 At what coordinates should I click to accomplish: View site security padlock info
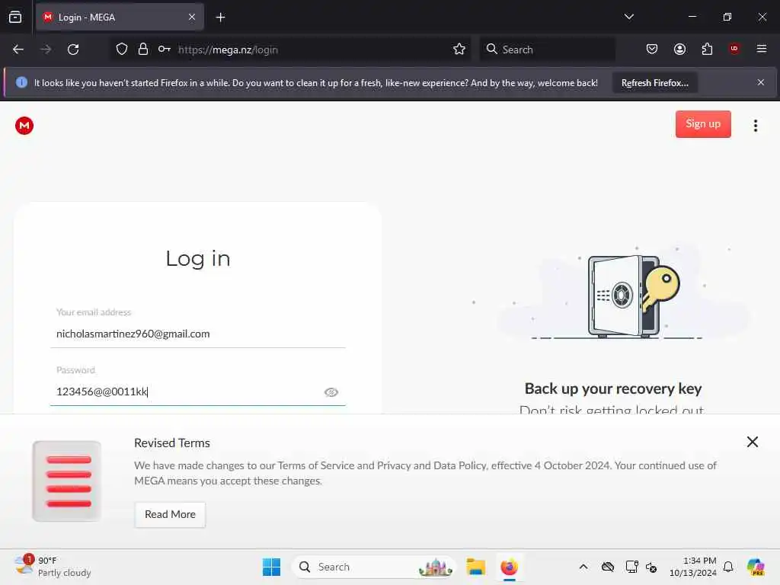tap(143, 49)
